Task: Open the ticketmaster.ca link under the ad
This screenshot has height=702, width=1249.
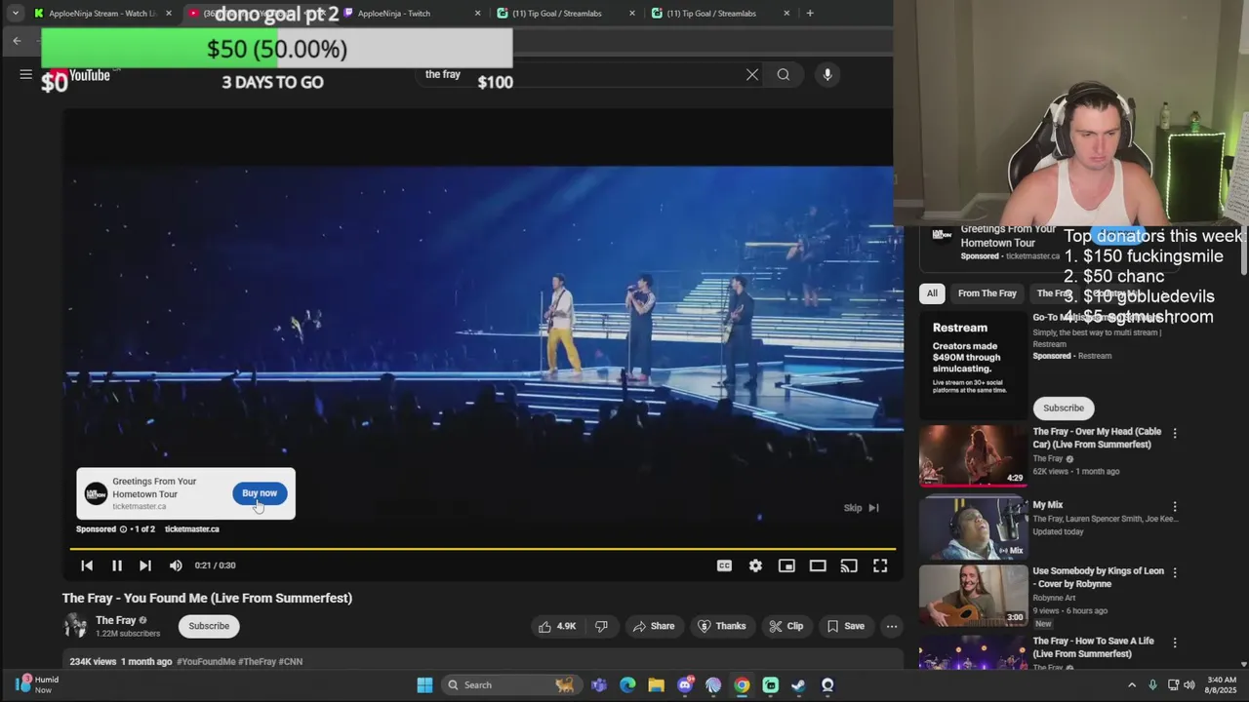Action: [191, 529]
